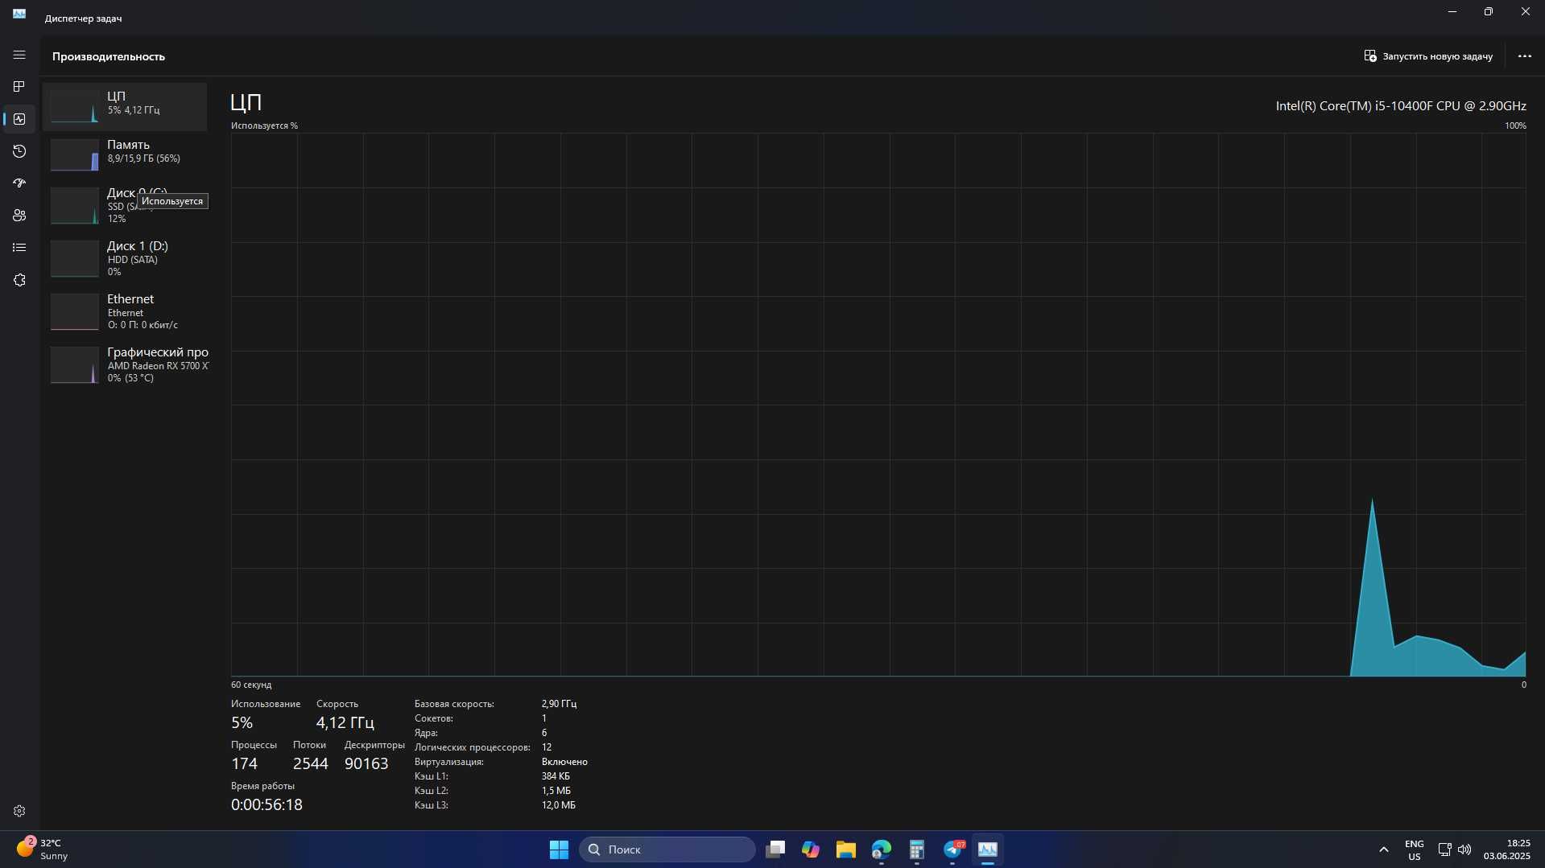This screenshot has height=868, width=1545.
Task: Open Telegram from the taskbar
Action: click(952, 849)
